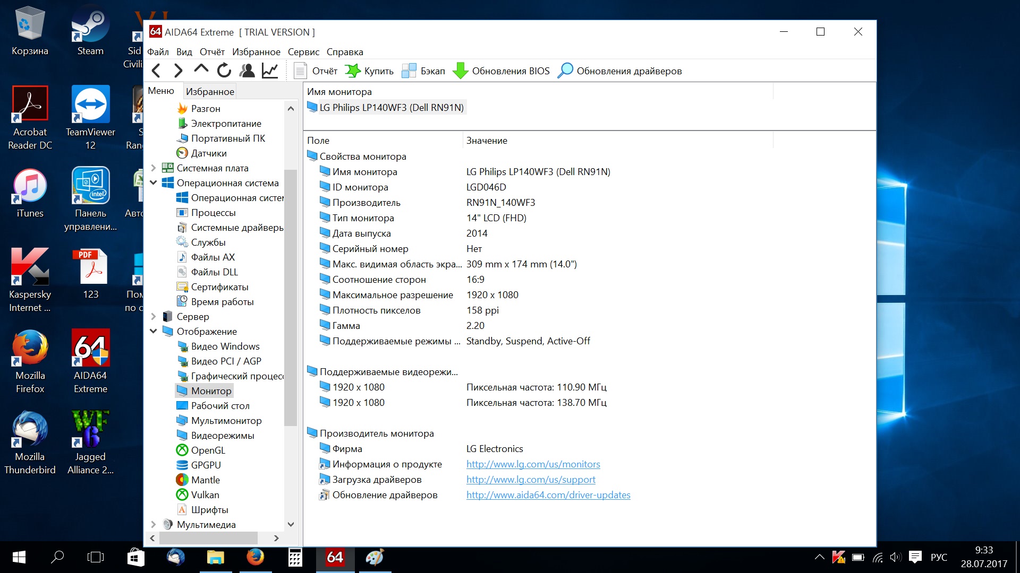
Task: Switch to the Избранное tab in the sidebar
Action: pos(210,92)
